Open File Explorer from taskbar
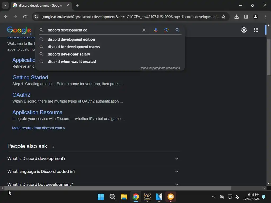The image size is (271, 203). point(124,197)
